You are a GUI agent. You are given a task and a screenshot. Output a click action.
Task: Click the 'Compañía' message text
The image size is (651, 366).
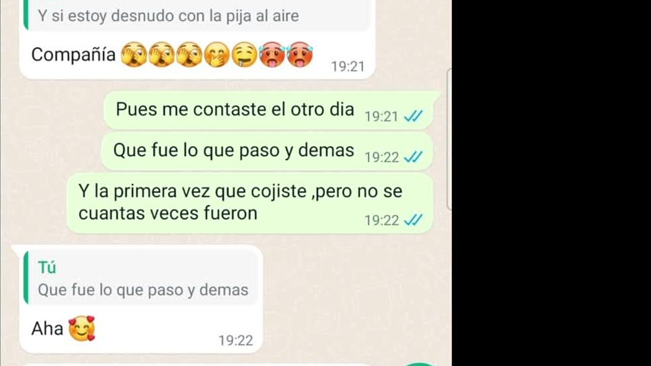coord(73,54)
